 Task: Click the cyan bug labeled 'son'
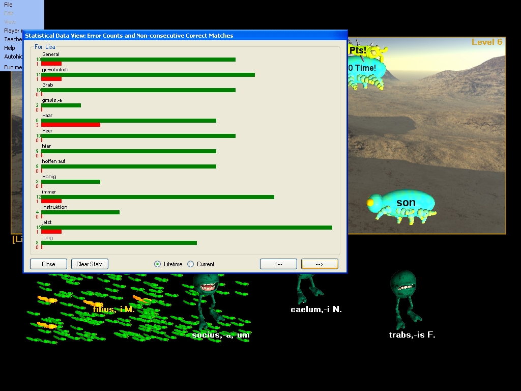(x=404, y=204)
